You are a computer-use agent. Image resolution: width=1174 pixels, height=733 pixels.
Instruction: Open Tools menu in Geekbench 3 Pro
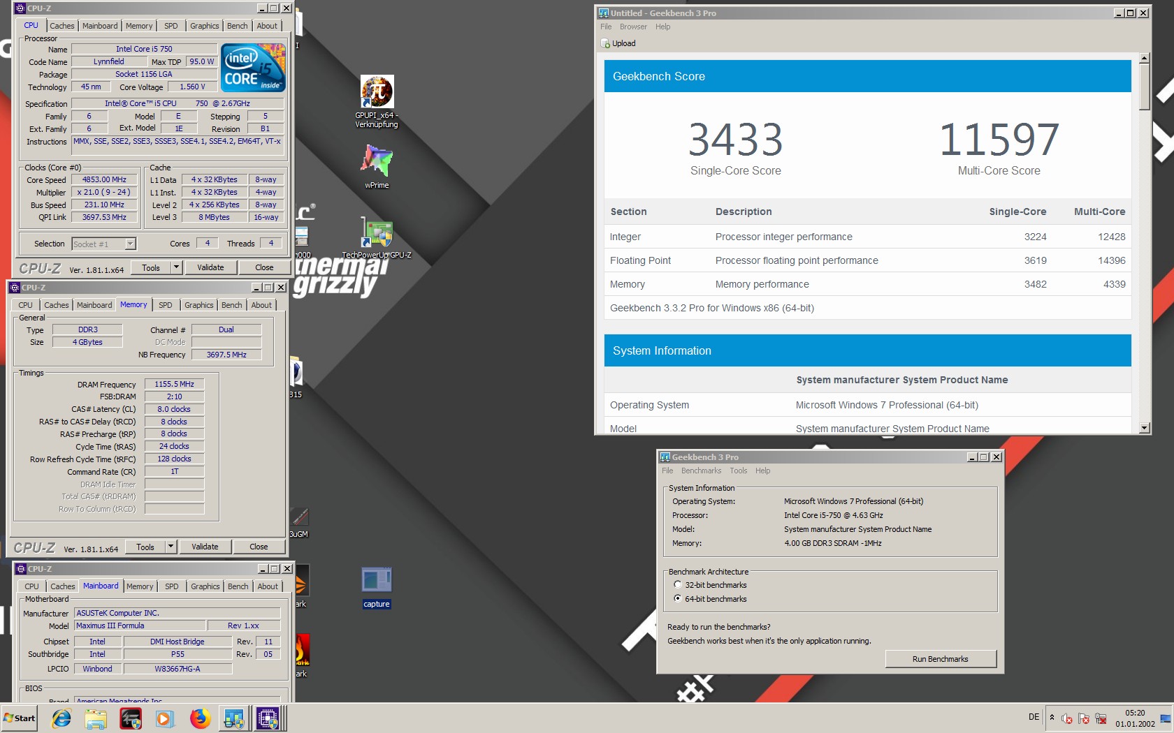[x=739, y=471]
